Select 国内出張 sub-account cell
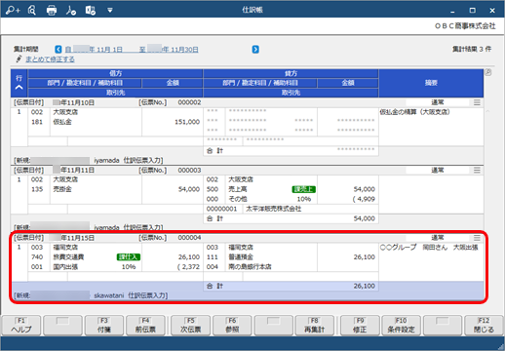This screenshot has width=505, height=351. coord(65,267)
